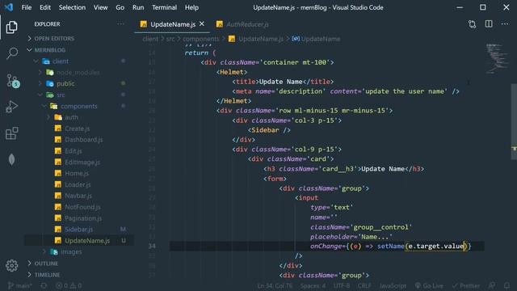The height and width of the screenshot is (291, 517).
Task: Click the feedback icon in status bar
Action: pyautogui.click(x=492, y=285)
